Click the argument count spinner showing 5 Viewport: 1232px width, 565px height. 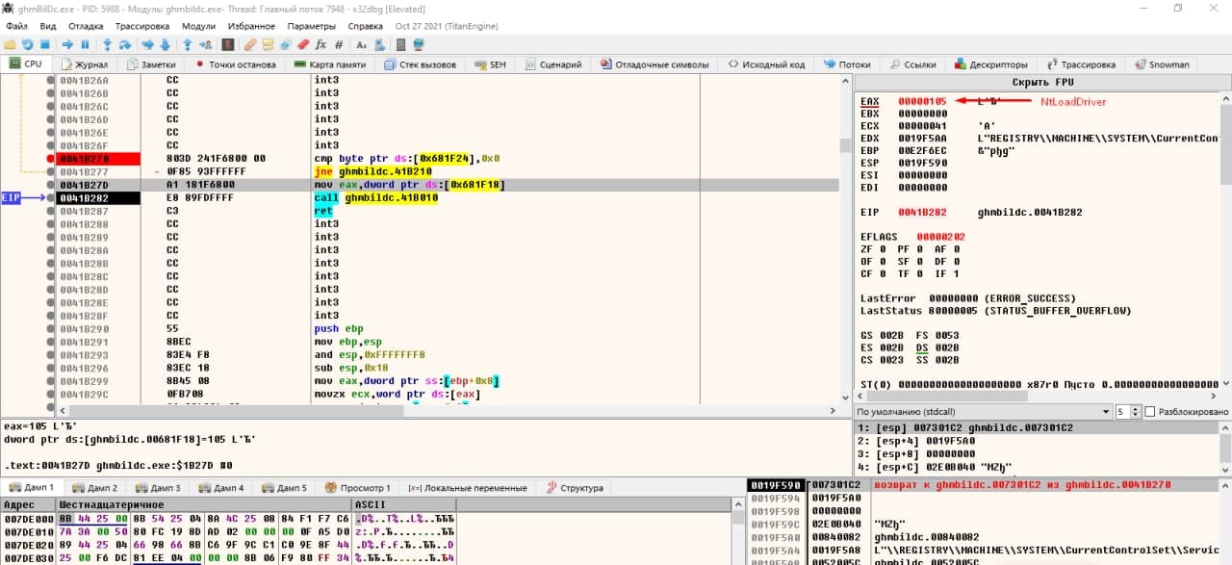pyautogui.click(x=1127, y=412)
